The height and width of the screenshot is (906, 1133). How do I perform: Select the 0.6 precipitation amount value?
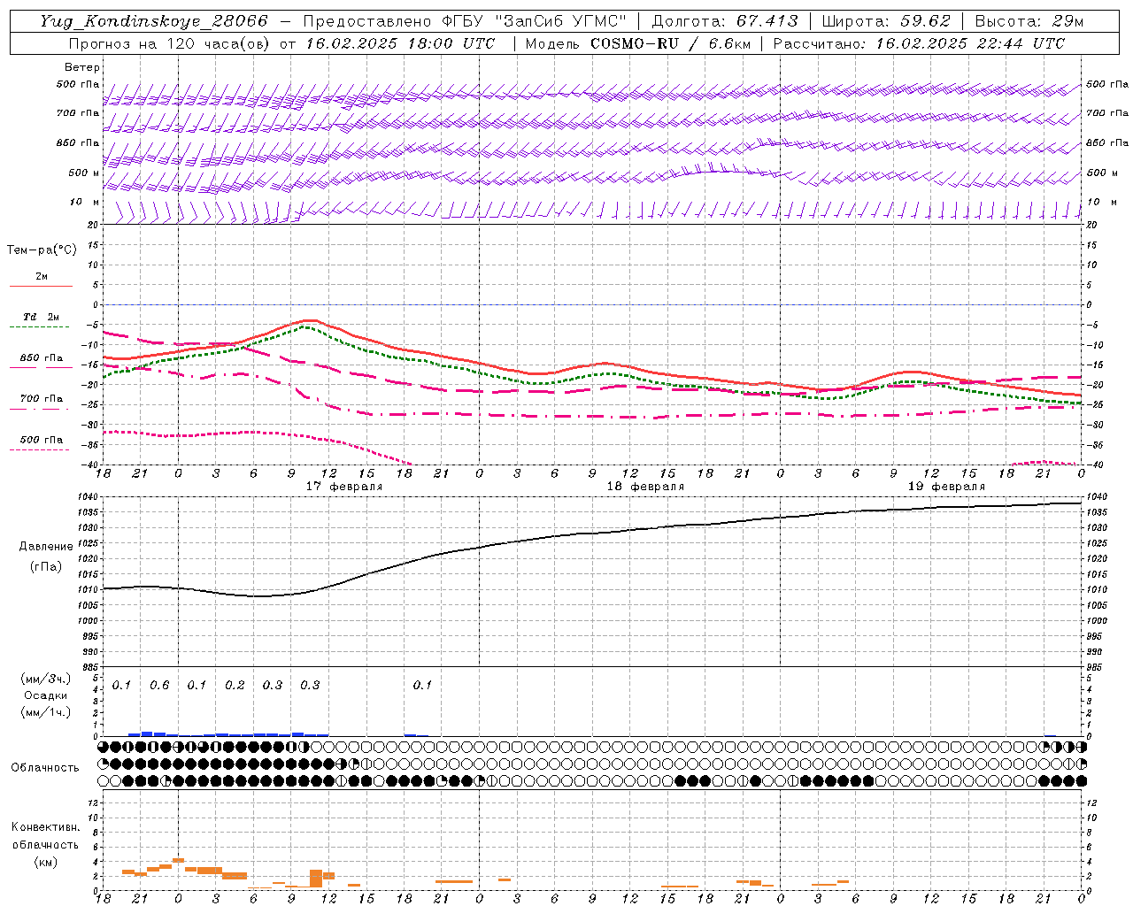[159, 686]
